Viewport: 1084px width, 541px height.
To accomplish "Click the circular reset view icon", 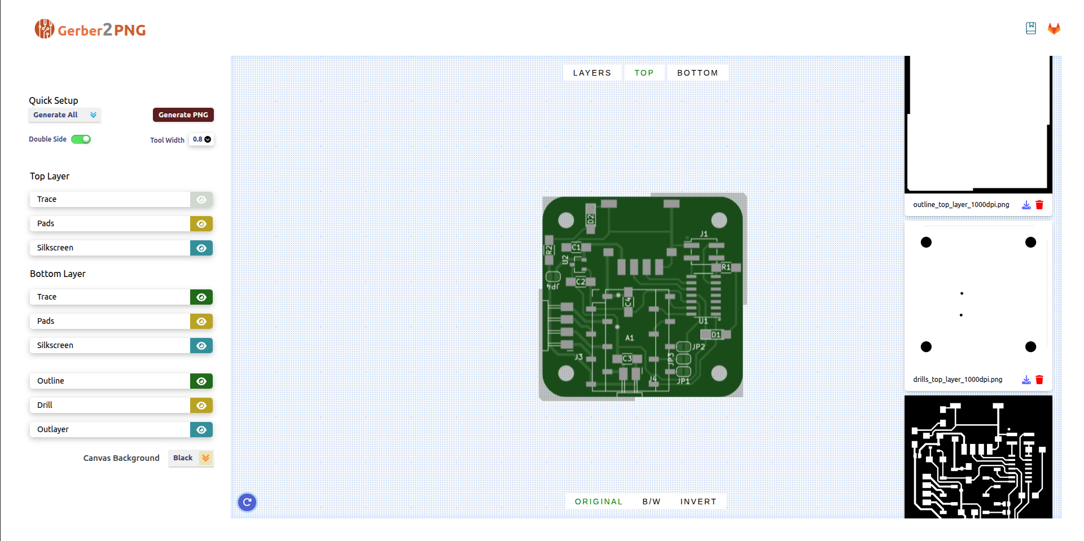I will (247, 502).
